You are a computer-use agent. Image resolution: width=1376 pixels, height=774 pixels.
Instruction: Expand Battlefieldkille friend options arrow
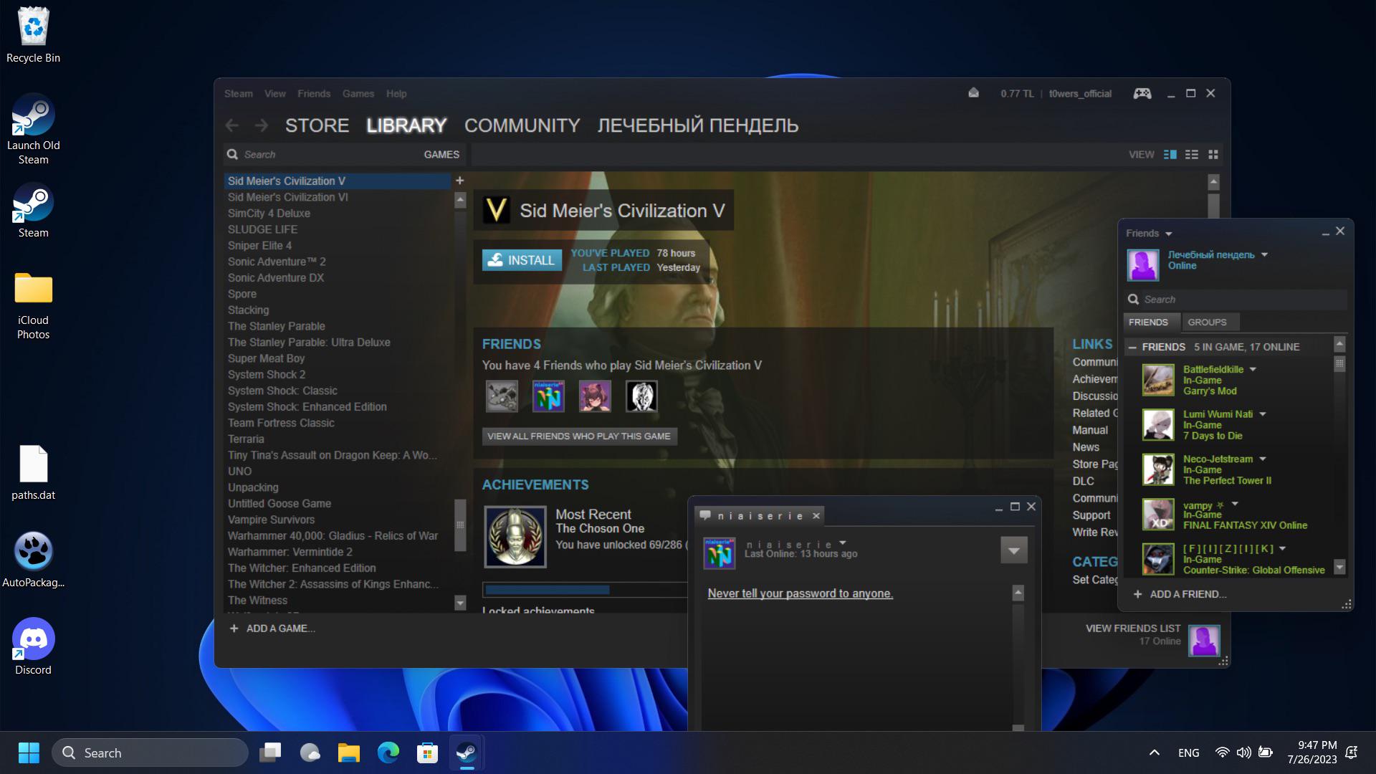(1253, 370)
